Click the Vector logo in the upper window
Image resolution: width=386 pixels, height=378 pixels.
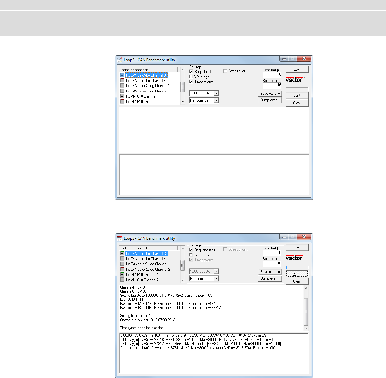(x=295, y=79)
